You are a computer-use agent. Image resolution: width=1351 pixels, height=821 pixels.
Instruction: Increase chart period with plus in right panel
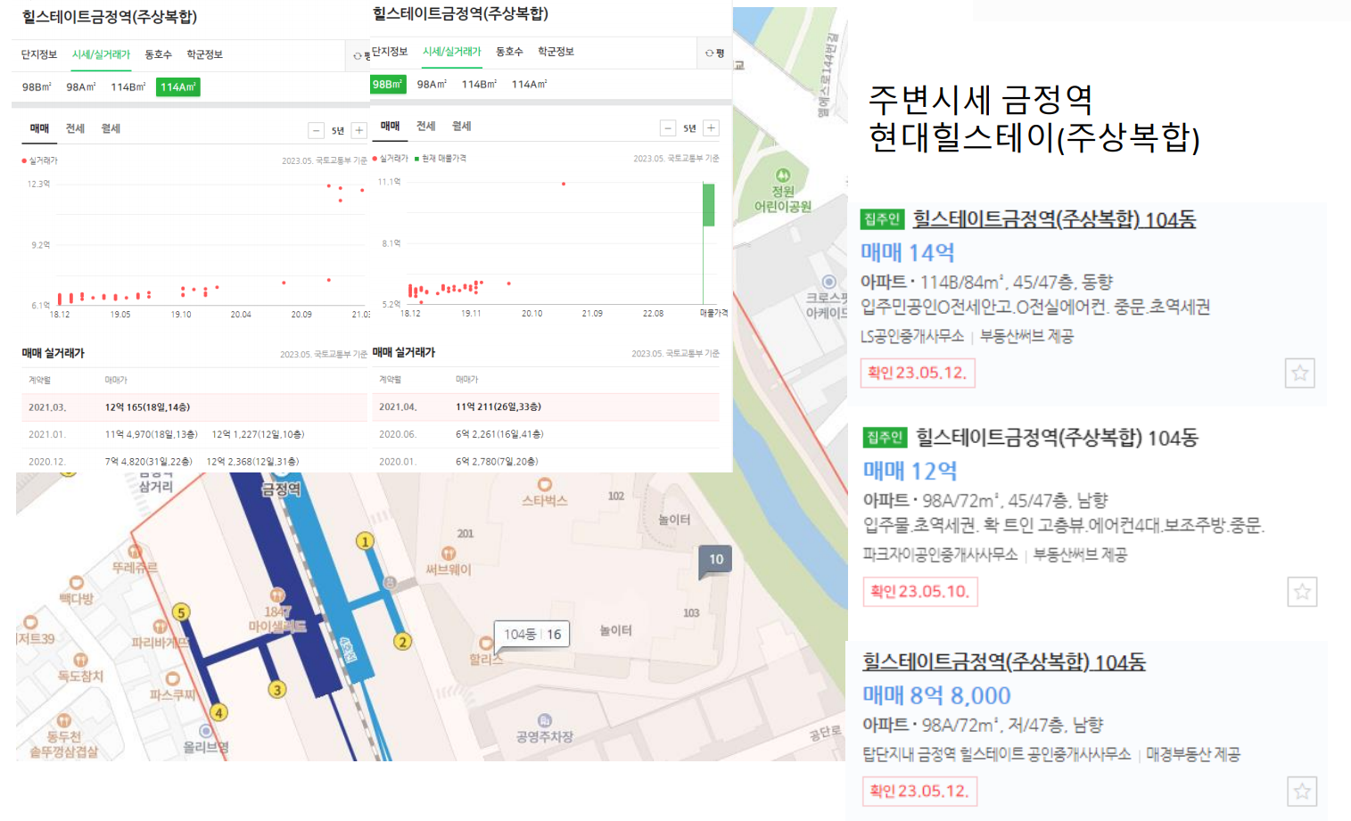[x=711, y=128]
